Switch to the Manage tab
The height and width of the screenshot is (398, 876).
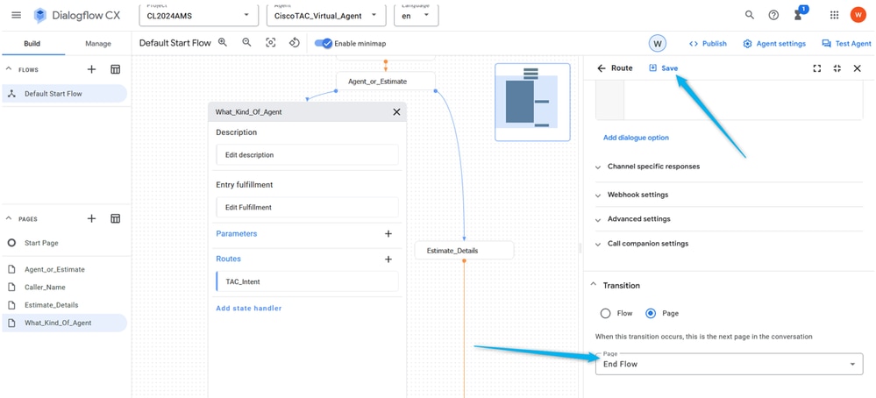click(97, 44)
